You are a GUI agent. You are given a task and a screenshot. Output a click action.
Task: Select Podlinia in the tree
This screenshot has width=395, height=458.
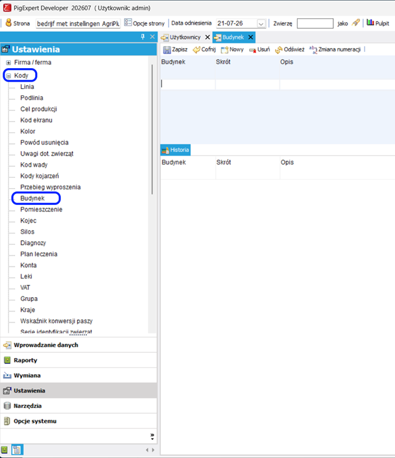pos(32,98)
